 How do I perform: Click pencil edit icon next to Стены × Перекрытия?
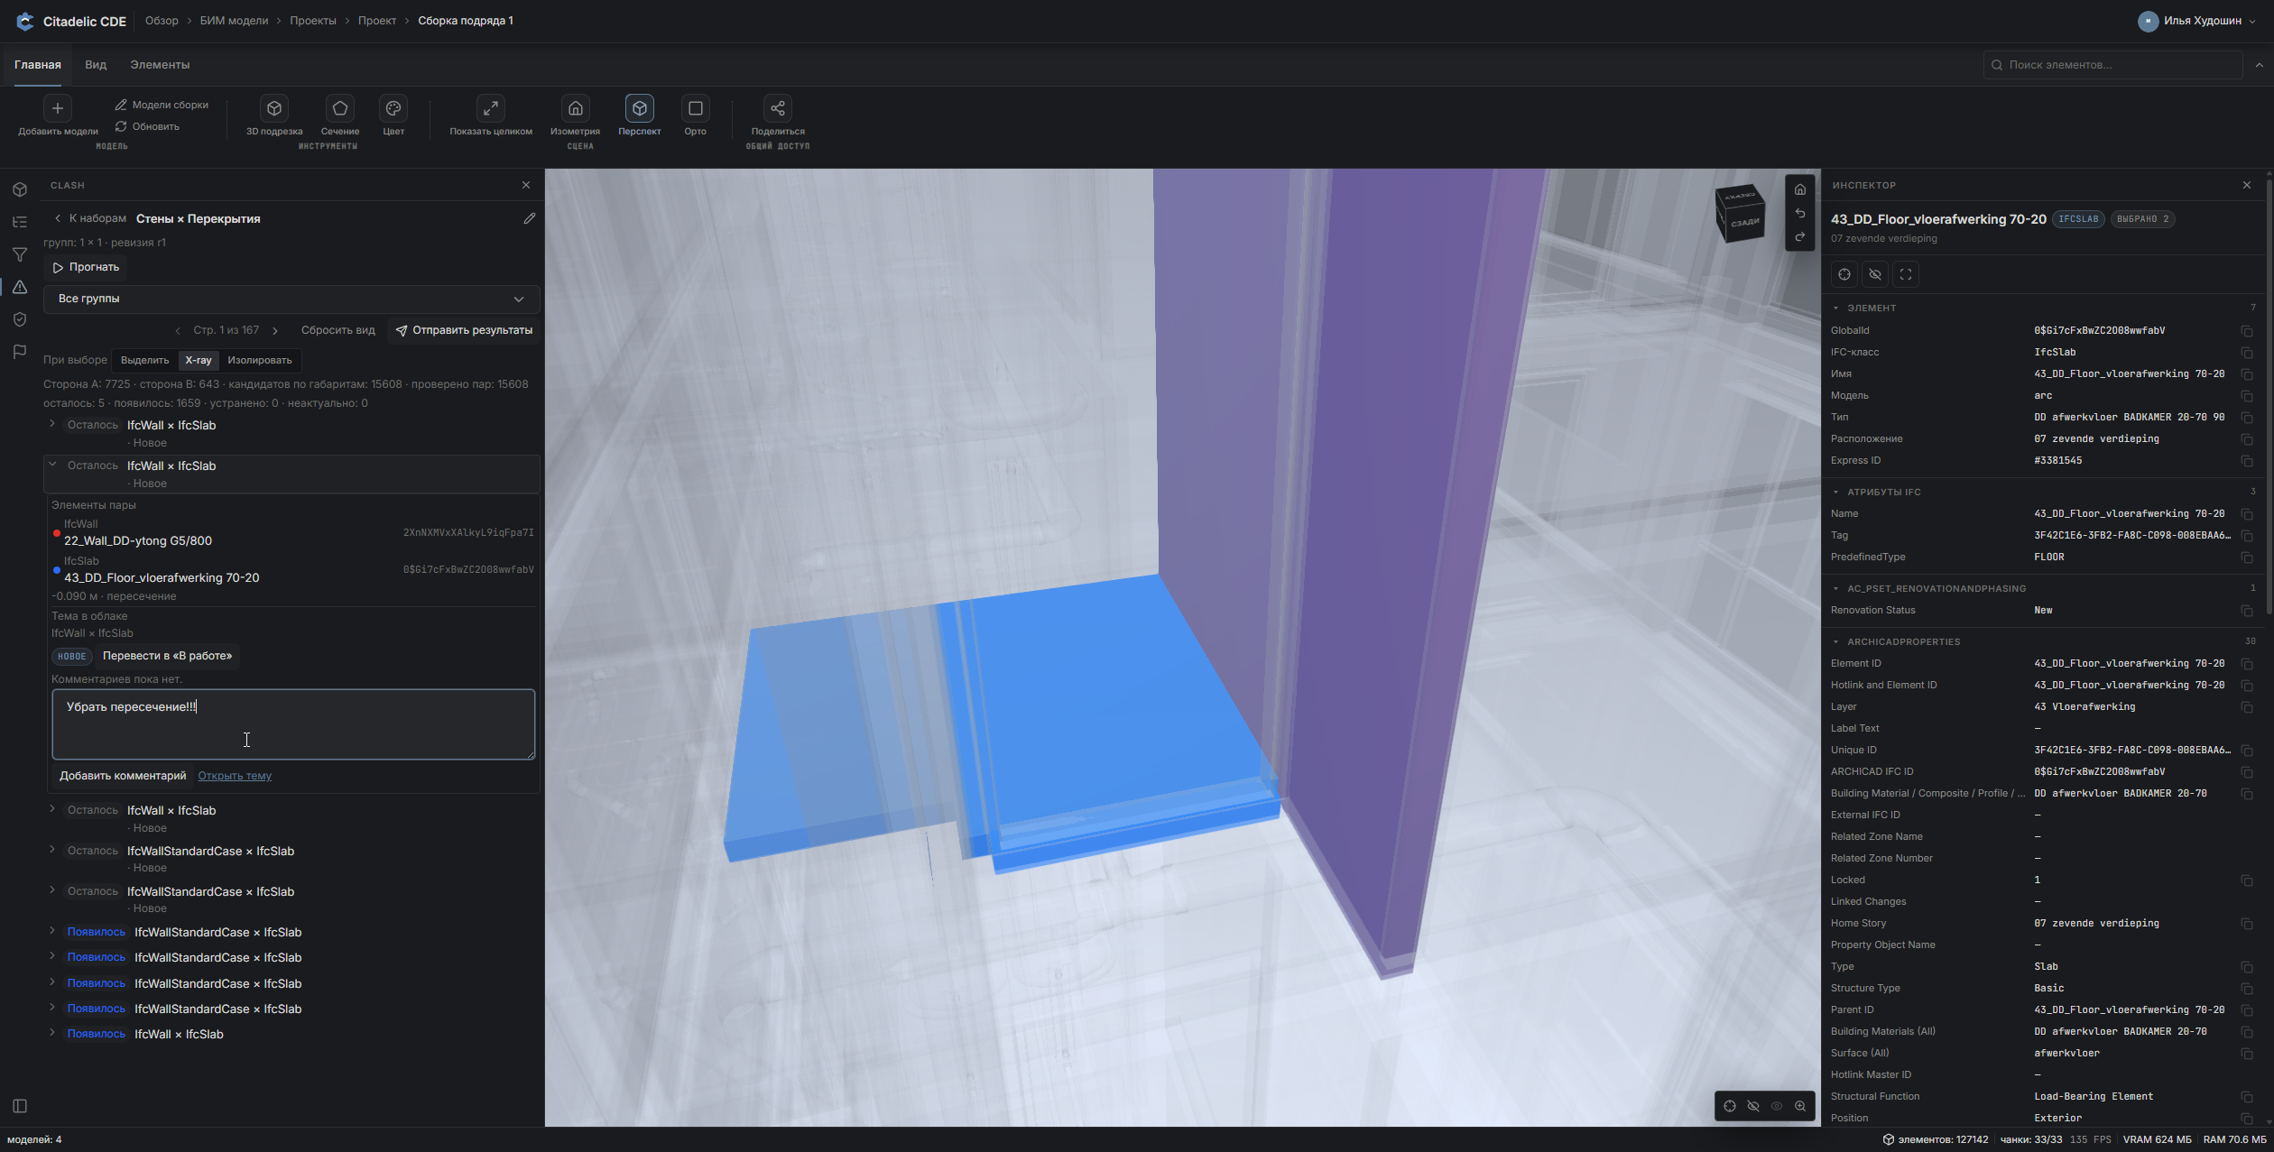click(530, 218)
